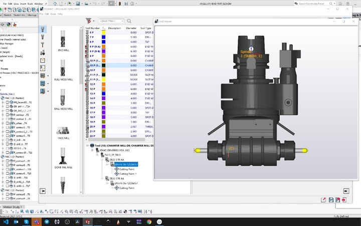Click the save and exit icon

click(339, 200)
